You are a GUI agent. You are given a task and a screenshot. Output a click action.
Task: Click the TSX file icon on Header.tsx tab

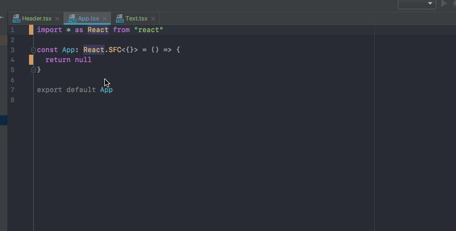(x=16, y=18)
